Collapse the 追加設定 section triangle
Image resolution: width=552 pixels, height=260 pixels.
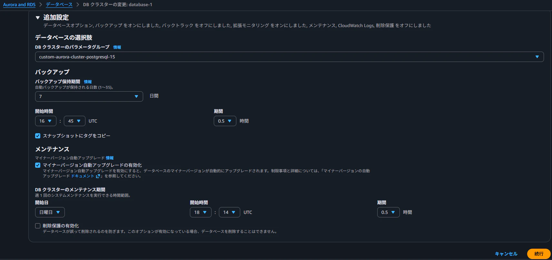tap(38, 18)
